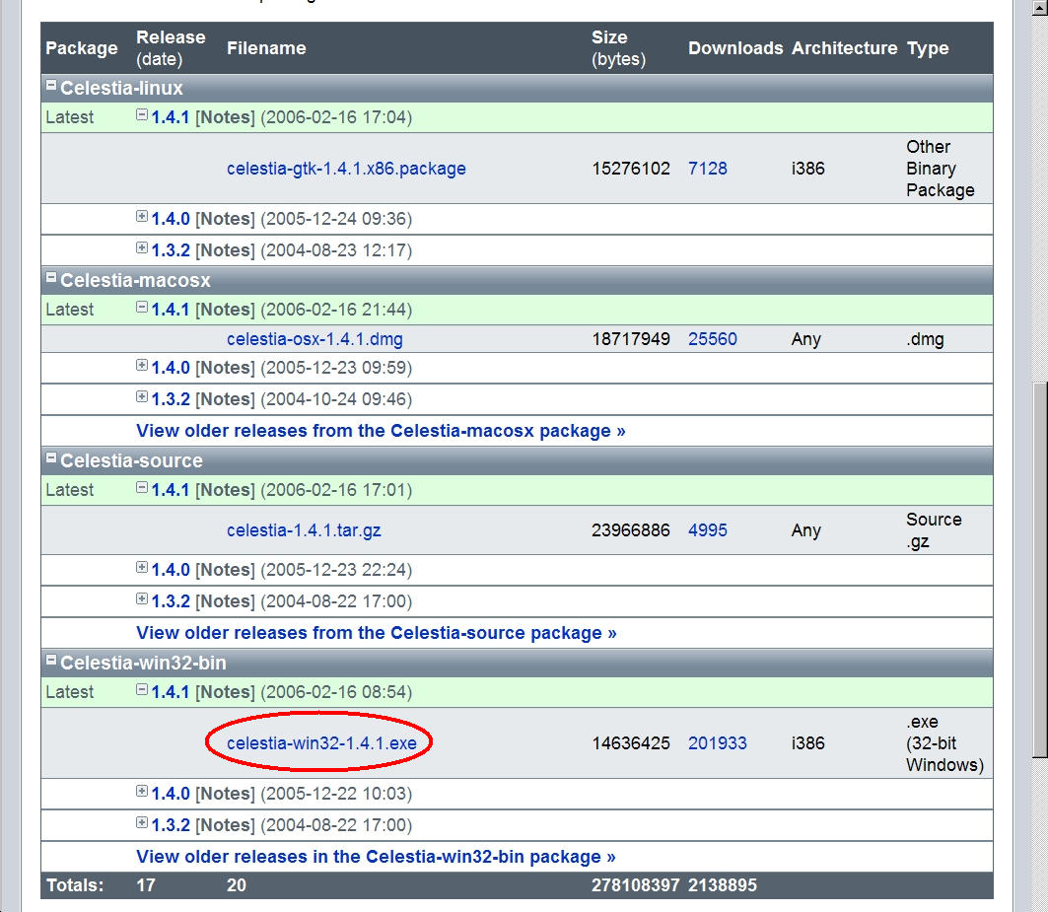Screen dimensions: 1048x912
Task: Download celestia-gtk-1.4.1.x86.package file
Action: point(346,169)
